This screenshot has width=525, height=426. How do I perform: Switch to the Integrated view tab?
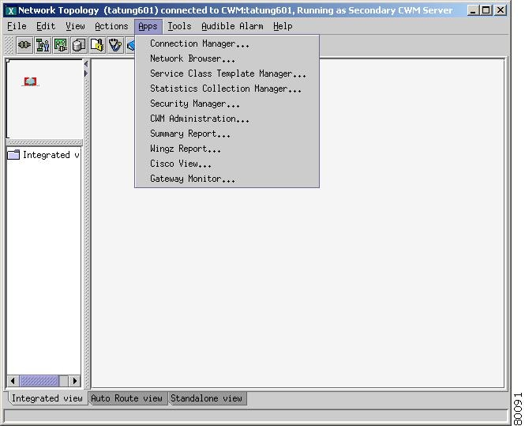pyautogui.click(x=47, y=398)
